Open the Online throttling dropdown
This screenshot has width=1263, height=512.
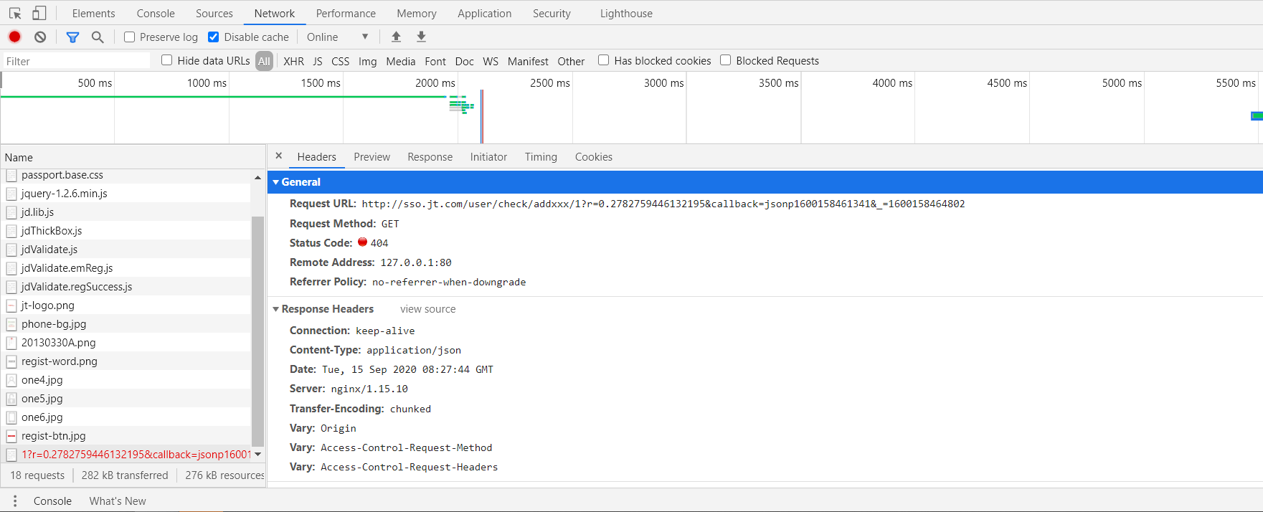click(x=338, y=37)
